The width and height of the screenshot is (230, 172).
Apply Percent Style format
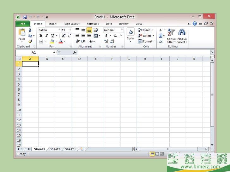point(115,36)
